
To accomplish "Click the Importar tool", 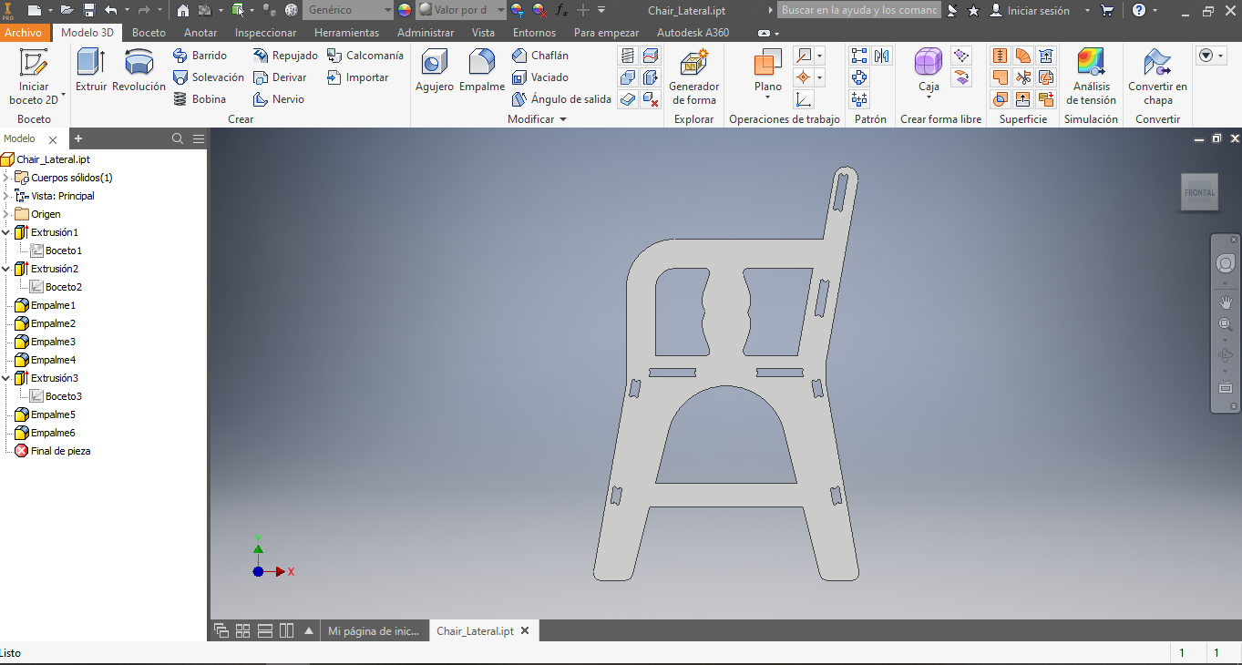I will (x=358, y=77).
